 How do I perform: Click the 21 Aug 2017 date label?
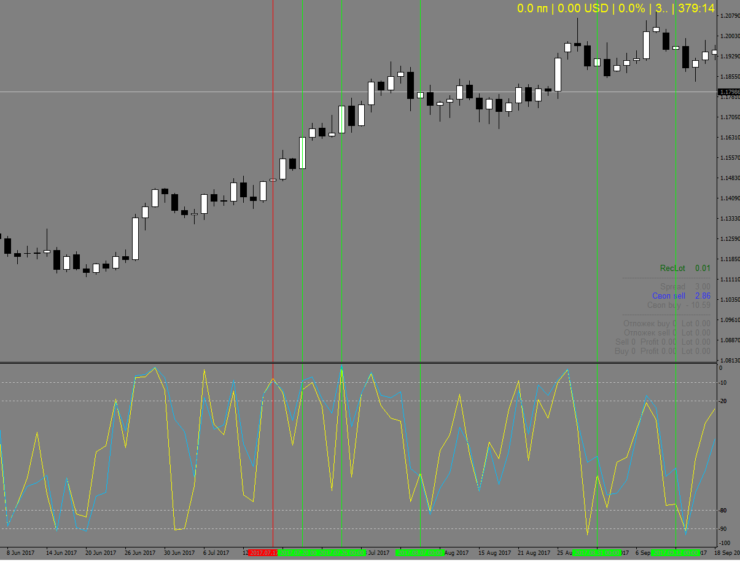pyautogui.click(x=534, y=553)
